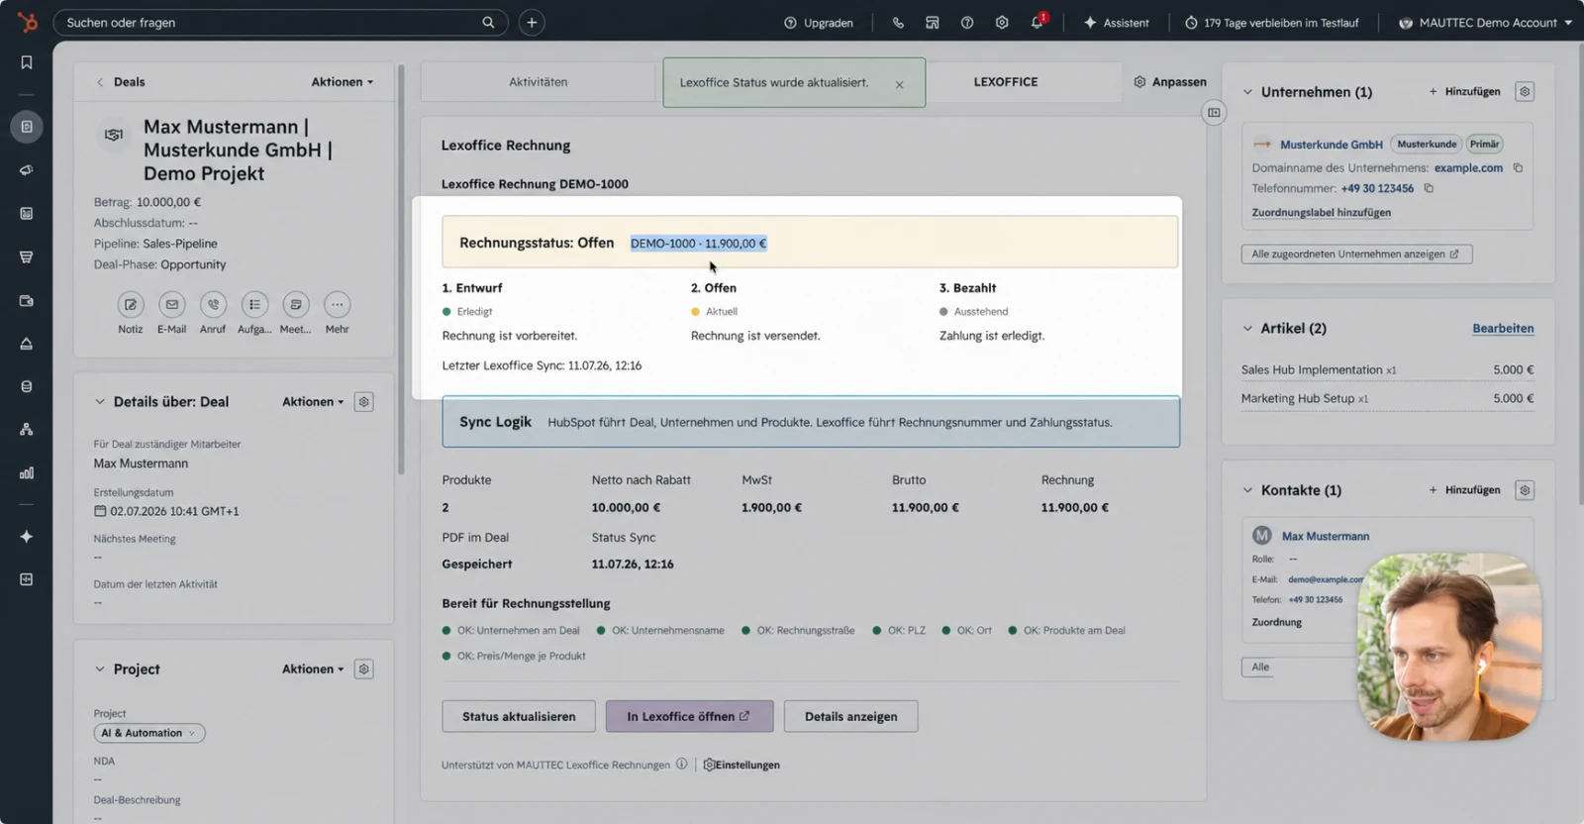Copy the company phone number
Screen dimensions: 1584x824
[1429, 187]
